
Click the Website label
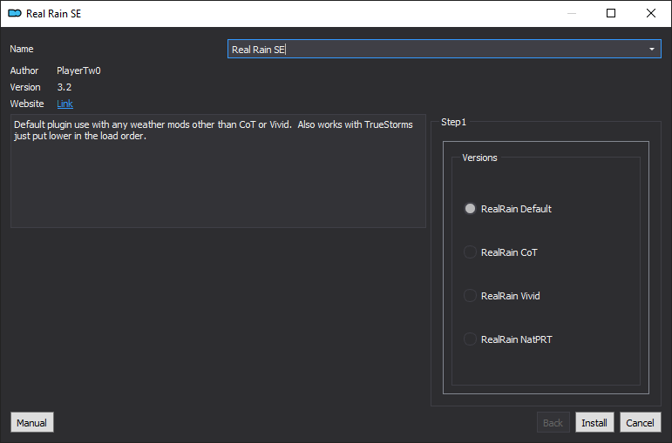pyautogui.click(x=27, y=104)
